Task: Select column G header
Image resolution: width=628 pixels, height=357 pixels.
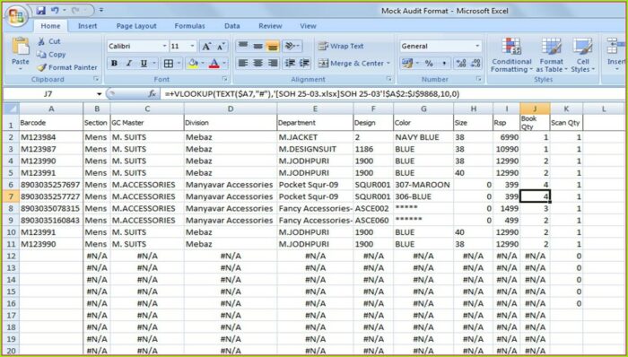Action: tap(423, 109)
